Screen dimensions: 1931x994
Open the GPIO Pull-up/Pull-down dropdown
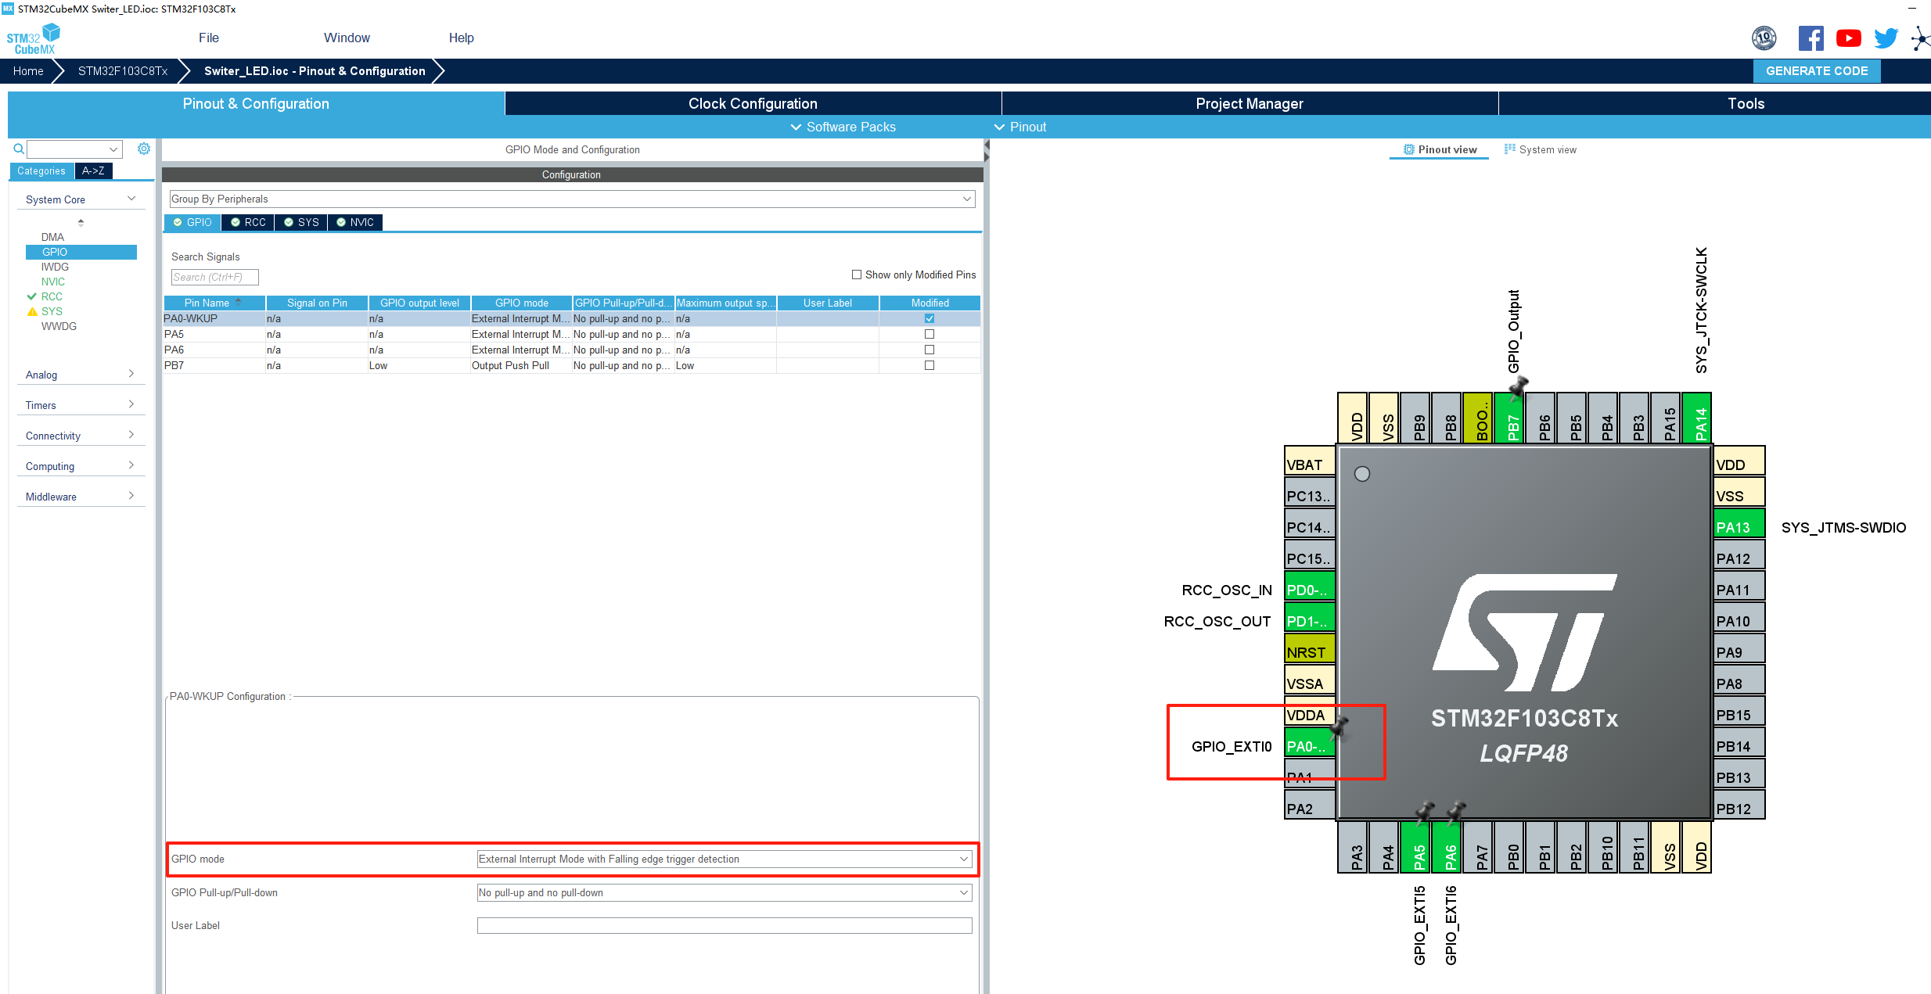pos(724,892)
